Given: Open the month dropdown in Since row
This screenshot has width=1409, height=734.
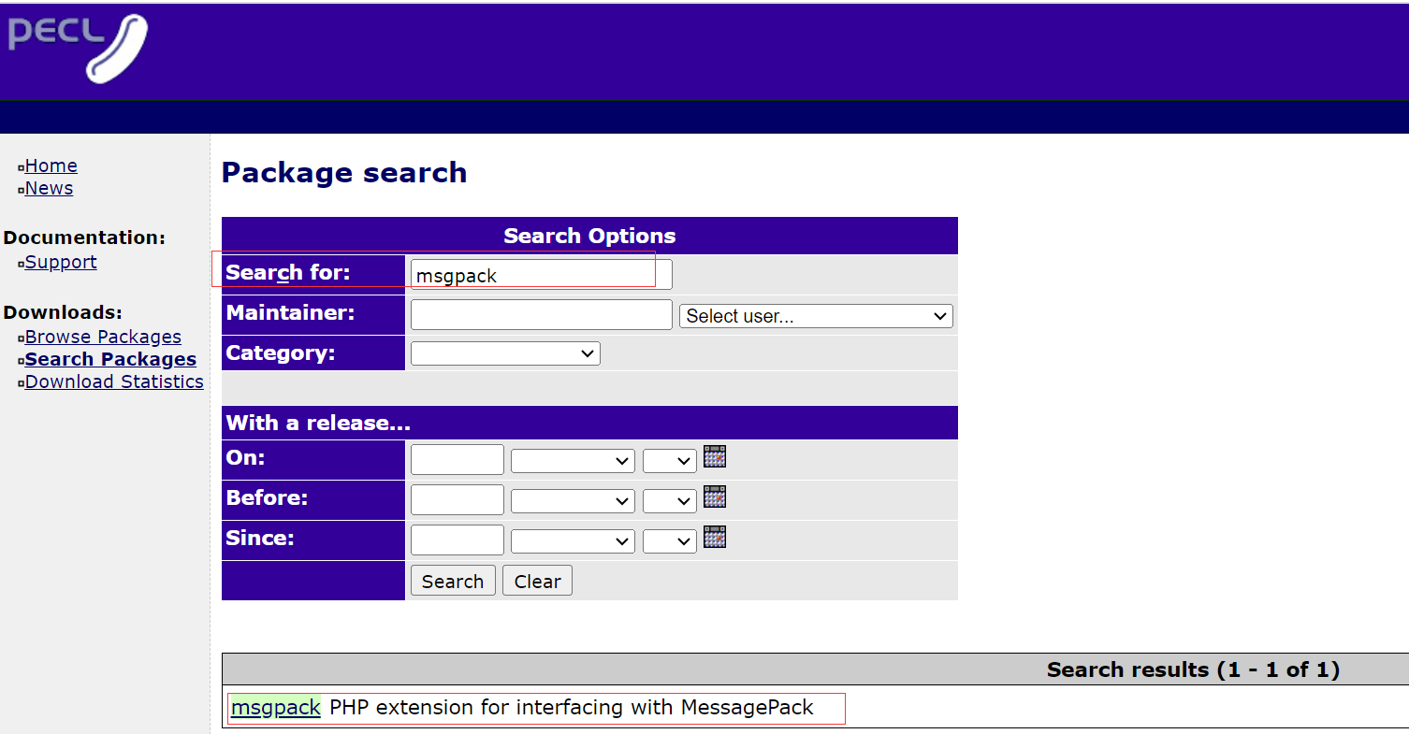Looking at the screenshot, I should click(x=573, y=541).
